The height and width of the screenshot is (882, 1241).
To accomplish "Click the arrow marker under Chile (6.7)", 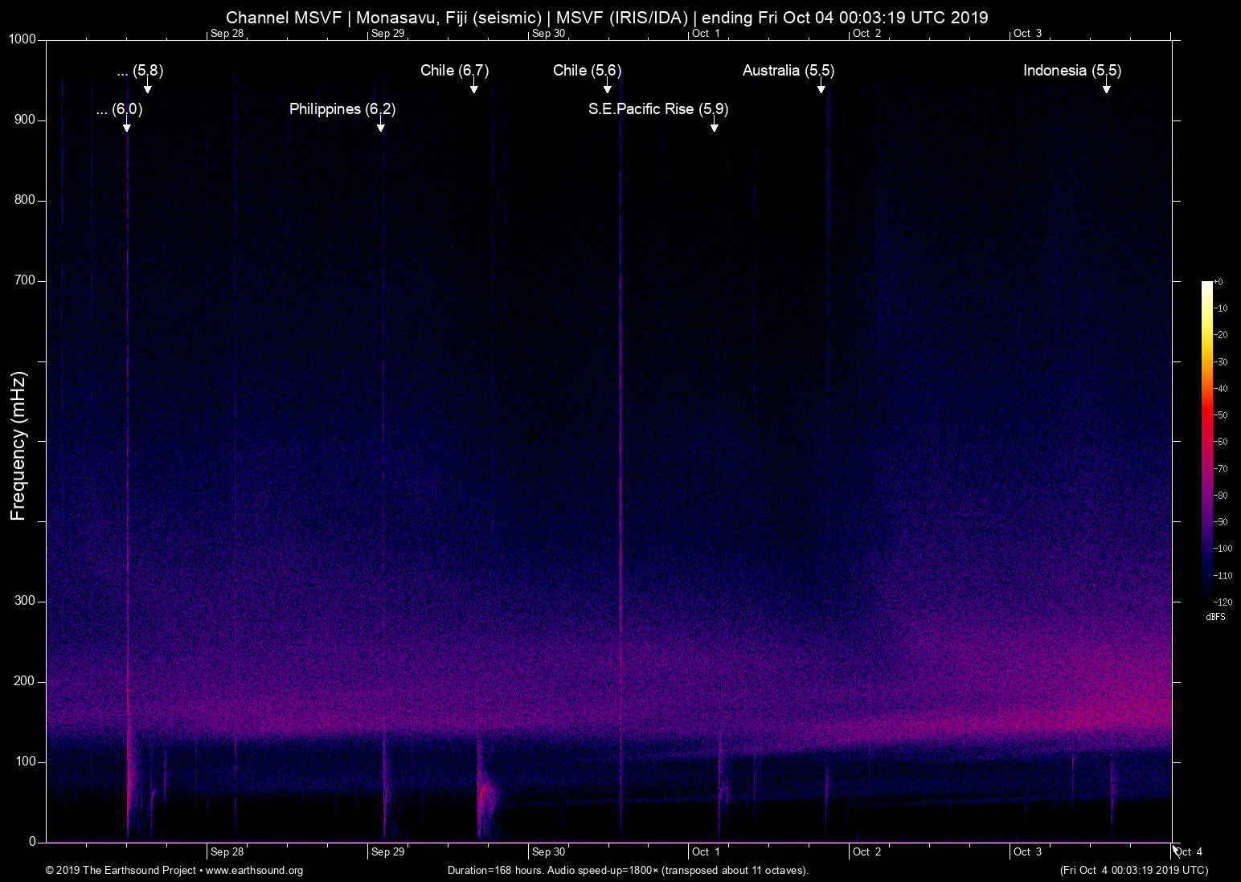I will click(x=474, y=86).
